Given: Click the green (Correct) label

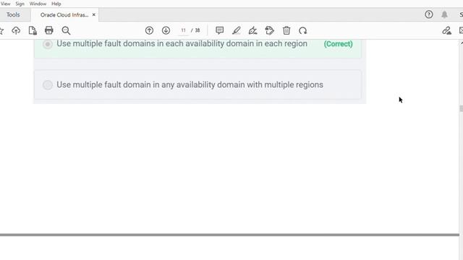Looking at the screenshot, I should point(338,44).
